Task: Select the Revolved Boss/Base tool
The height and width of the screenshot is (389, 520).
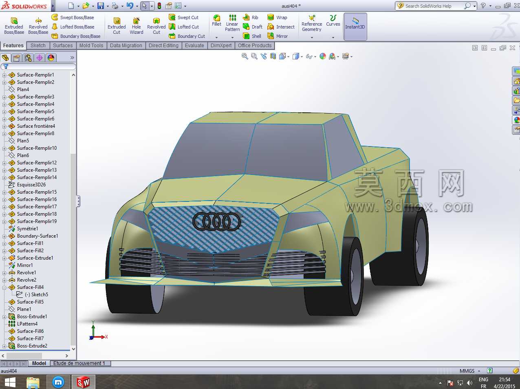Action: coord(38,26)
